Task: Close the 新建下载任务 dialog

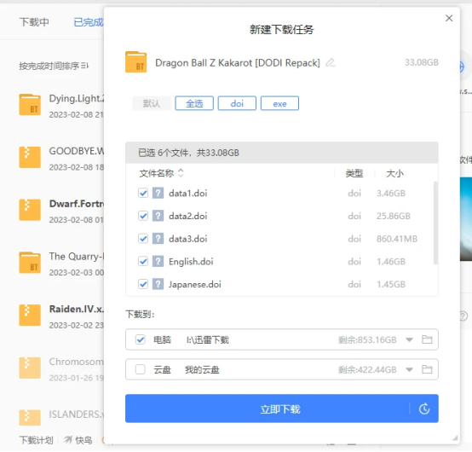Action: click(x=449, y=18)
